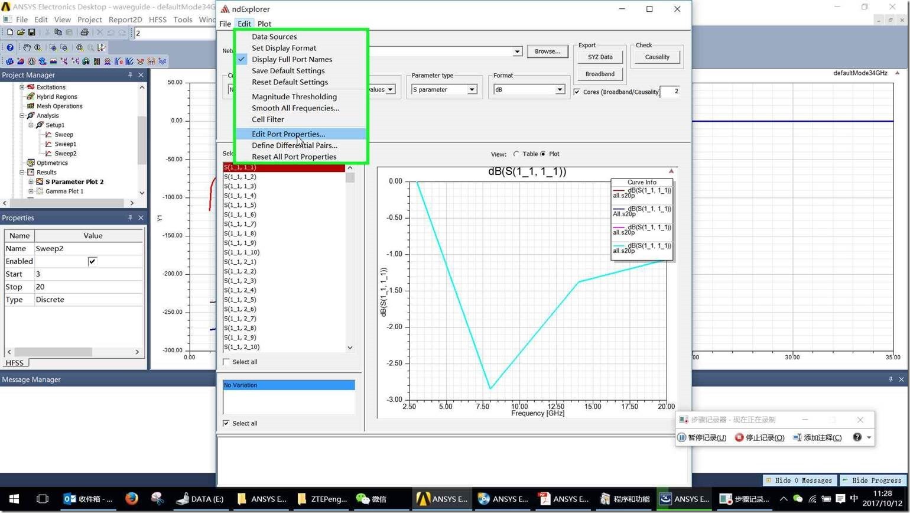Click the Print icon in main toolbar
Screen dimensions: 910x513
click(84, 33)
